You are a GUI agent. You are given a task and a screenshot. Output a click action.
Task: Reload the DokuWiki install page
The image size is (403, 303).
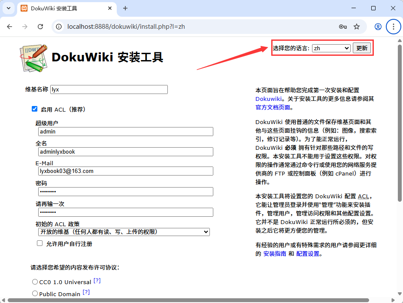coord(41,26)
